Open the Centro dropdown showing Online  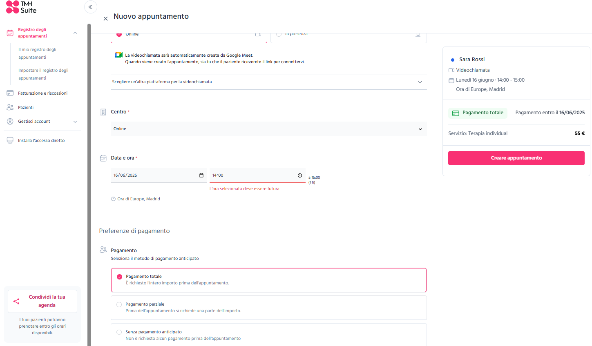[268, 129]
